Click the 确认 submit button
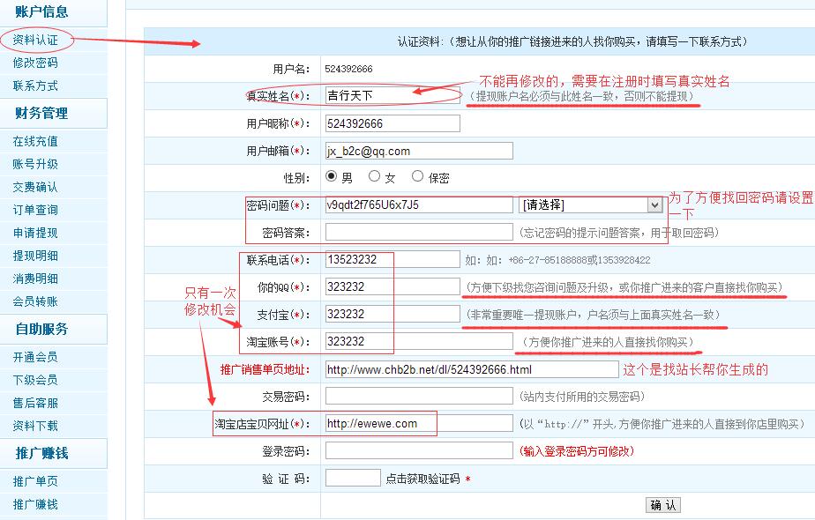Viewport: 815px width, 520px height. (x=663, y=505)
